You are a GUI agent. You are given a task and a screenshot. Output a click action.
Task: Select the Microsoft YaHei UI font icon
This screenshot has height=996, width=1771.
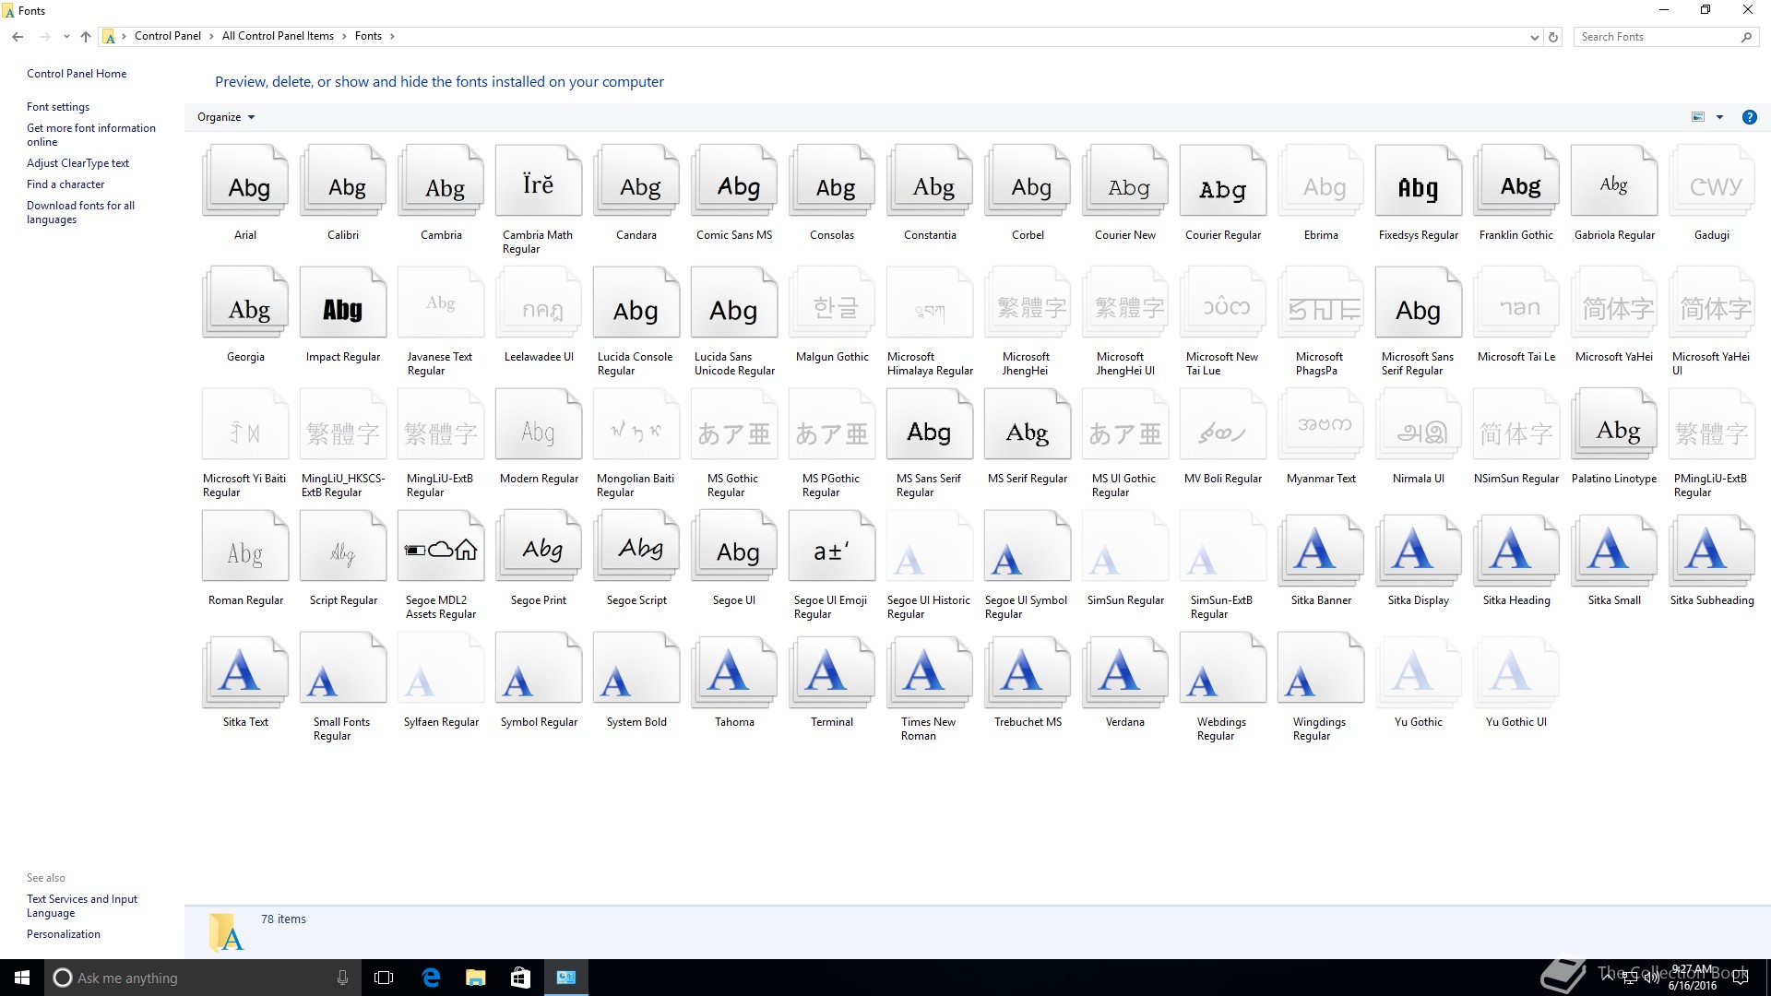point(1712,303)
